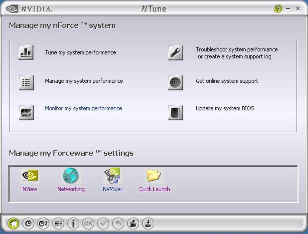Launch the NVMixer speaker icon
308x234 pixels.
tap(112, 175)
